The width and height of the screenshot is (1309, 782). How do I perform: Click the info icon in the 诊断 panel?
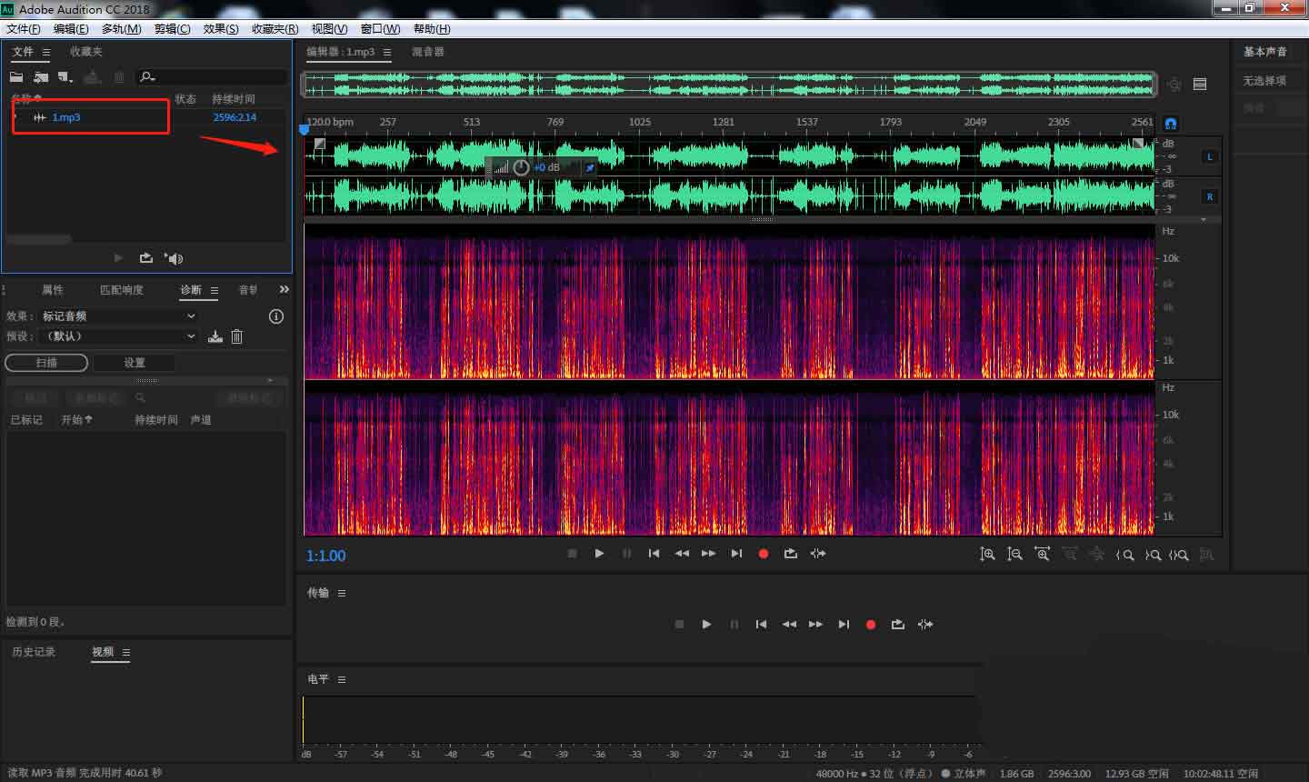[x=276, y=316]
